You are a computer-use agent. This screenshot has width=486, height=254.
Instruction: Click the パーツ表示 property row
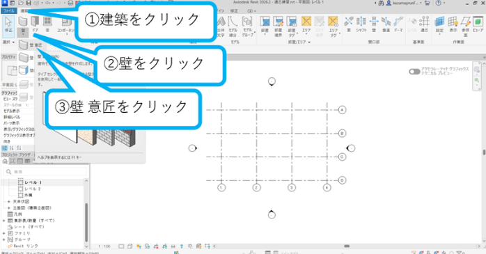point(19,123)
